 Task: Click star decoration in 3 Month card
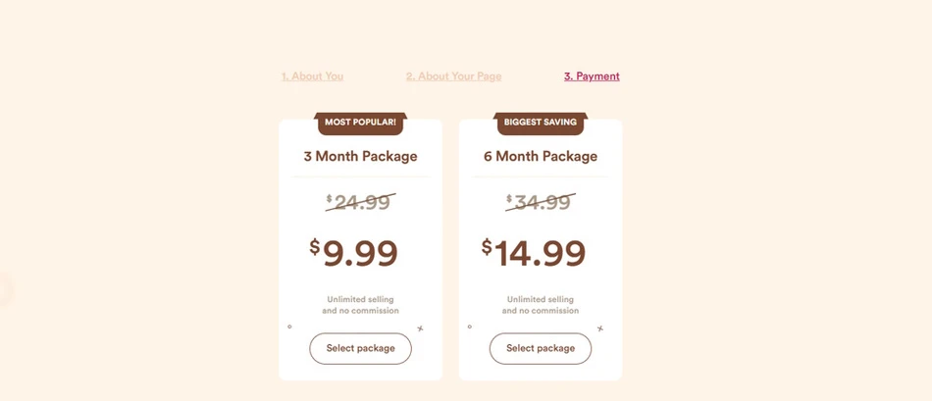click(420, 328)
